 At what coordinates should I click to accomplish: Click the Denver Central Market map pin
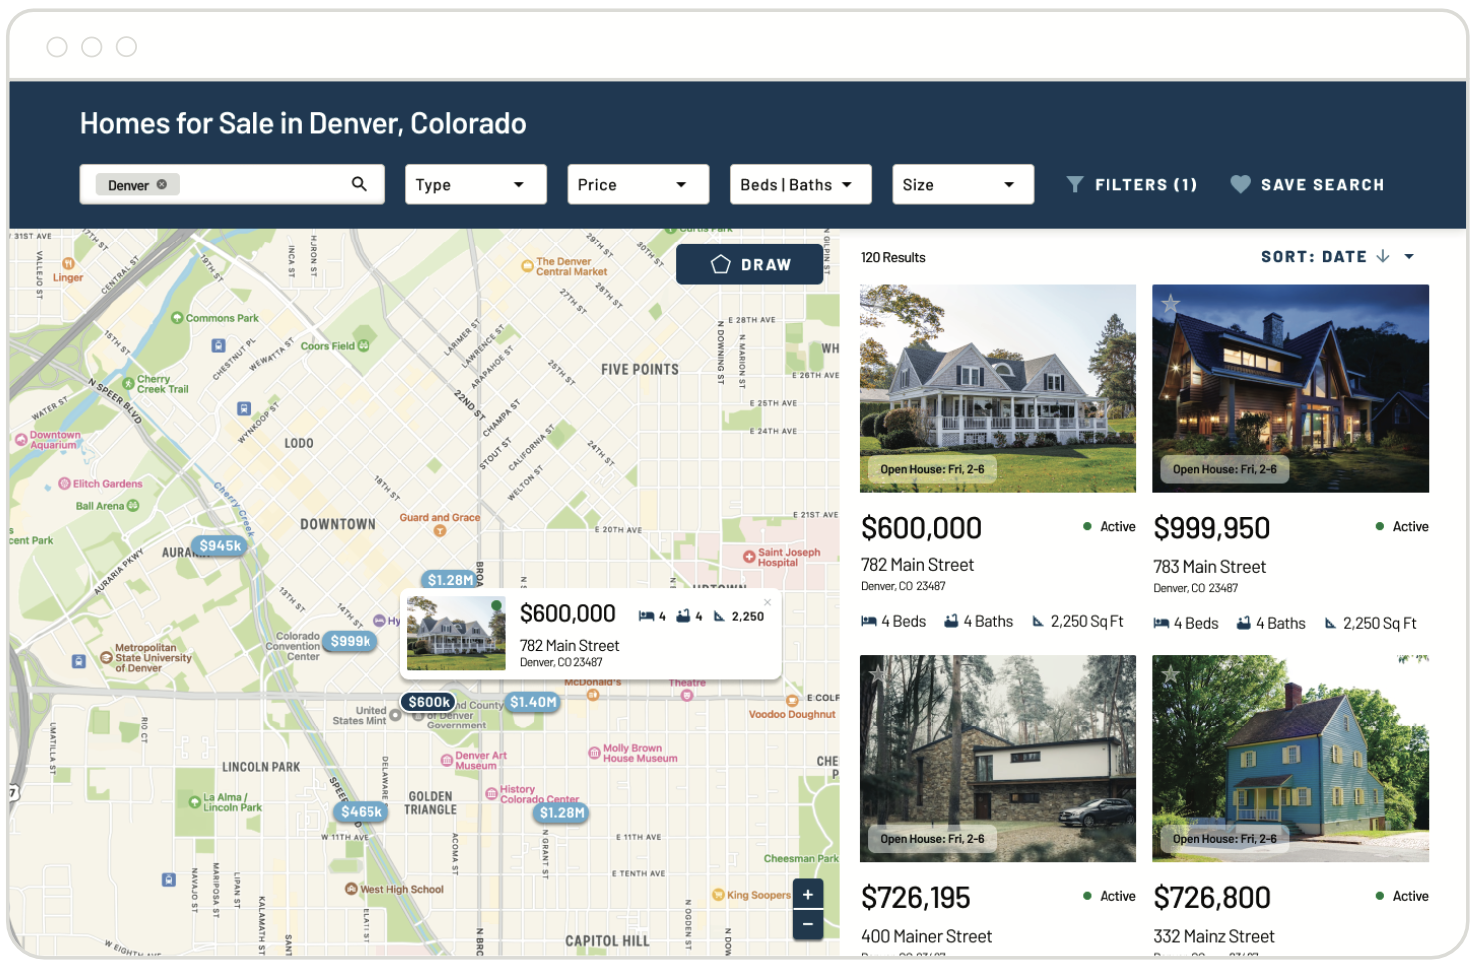(x=527, y=266)
